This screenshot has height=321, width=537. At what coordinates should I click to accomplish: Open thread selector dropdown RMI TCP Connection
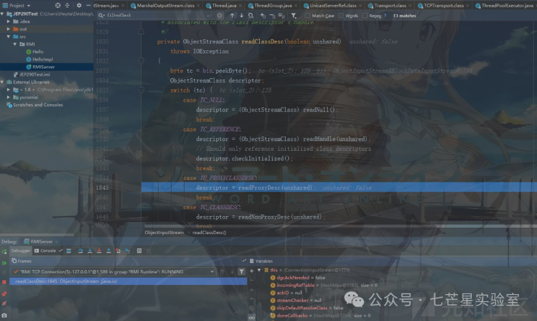coord(113,272)
